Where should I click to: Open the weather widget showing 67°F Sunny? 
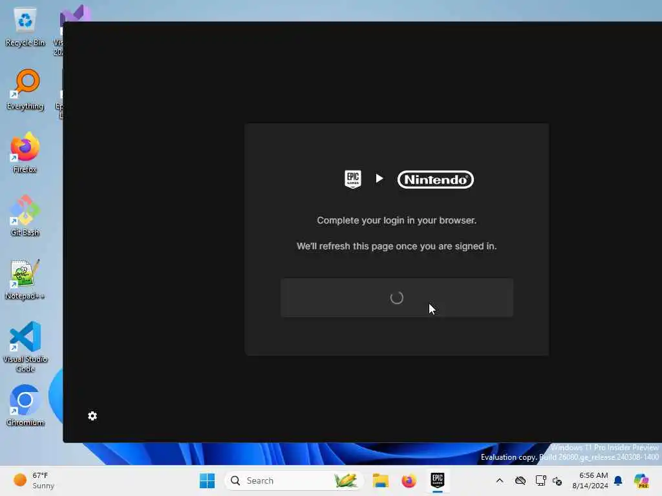point(34,480)
